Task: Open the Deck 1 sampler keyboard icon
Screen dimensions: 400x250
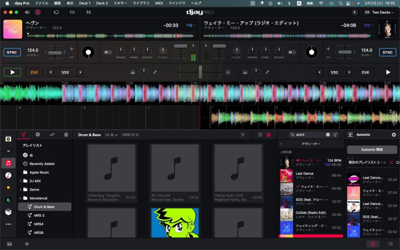Action: point(133,72)
